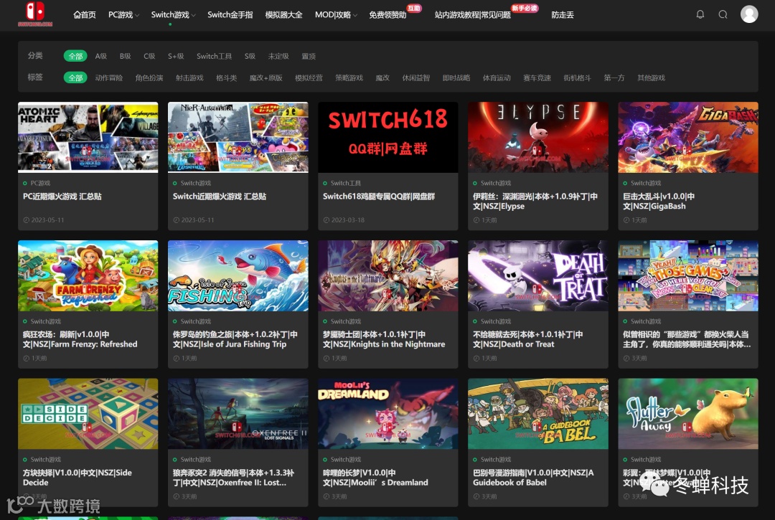This screenshot has width=775, height=520.
Task: Click PC游戏 category tag on first card
Action: (x=40, y=183)
